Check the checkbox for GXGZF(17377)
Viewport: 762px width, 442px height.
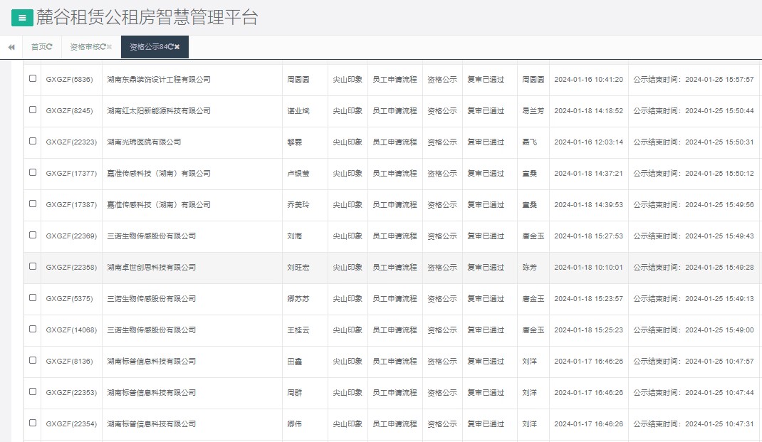click(x=31, y=173)
